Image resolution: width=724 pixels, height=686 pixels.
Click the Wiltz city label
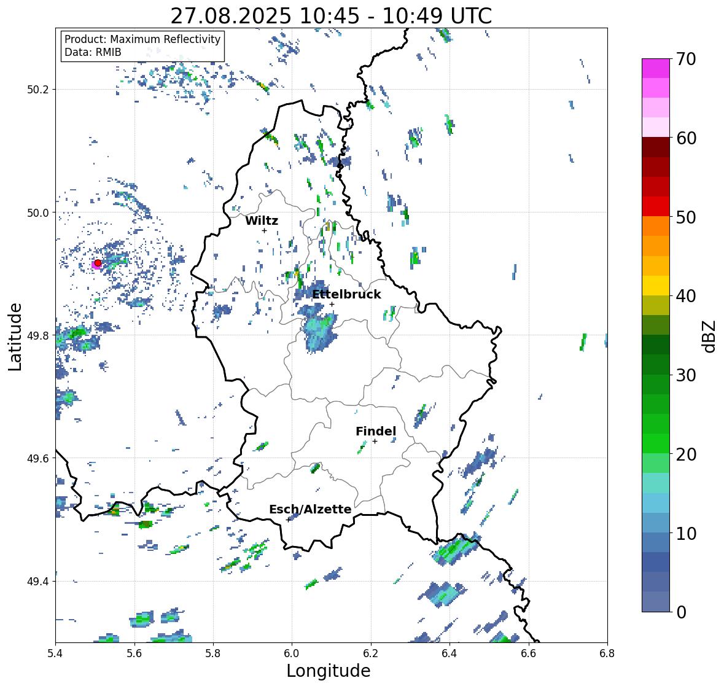coord(262,220)
